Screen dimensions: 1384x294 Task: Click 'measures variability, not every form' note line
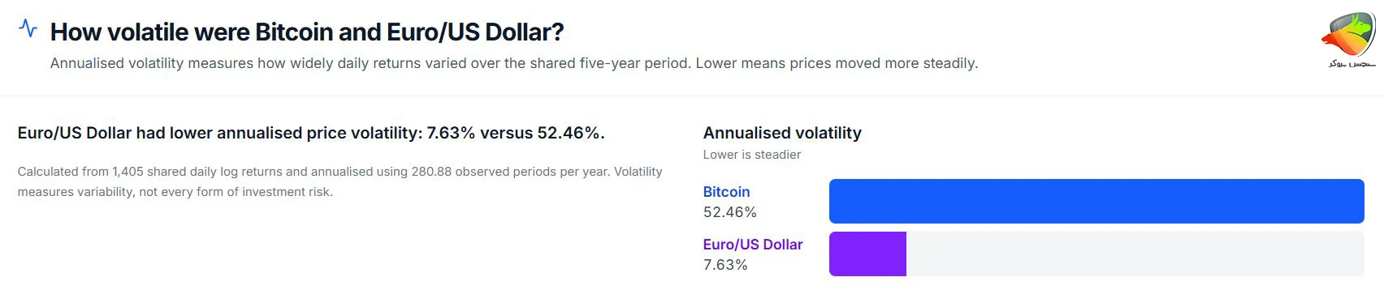pos(175,192)
